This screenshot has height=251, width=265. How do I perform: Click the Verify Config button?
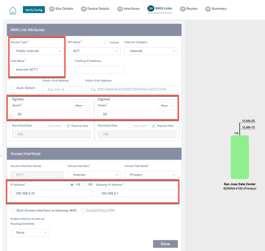tap(34, 10)
